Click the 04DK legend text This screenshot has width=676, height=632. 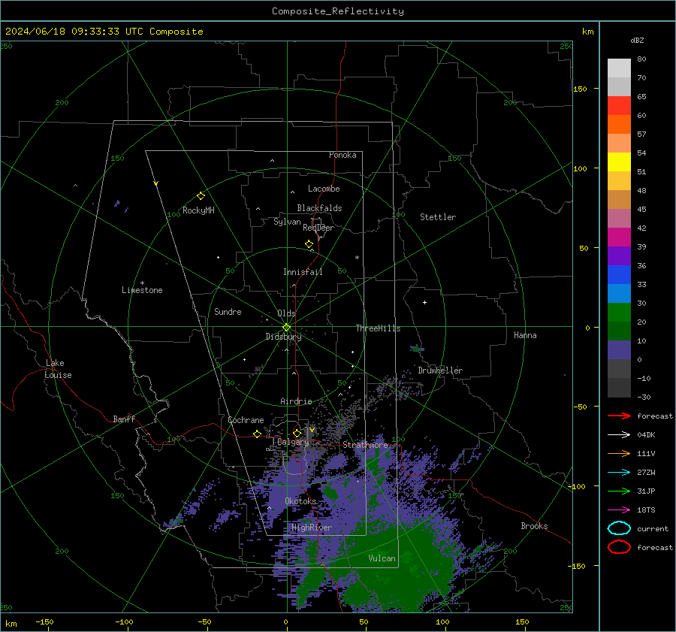tap(646, 435)
